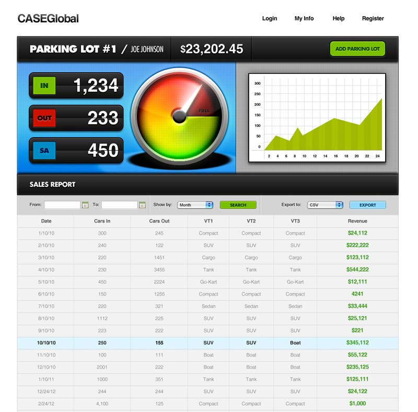
Task: Click the 233 cars out count
Action: pyautogui.click(x=103, y=118)
